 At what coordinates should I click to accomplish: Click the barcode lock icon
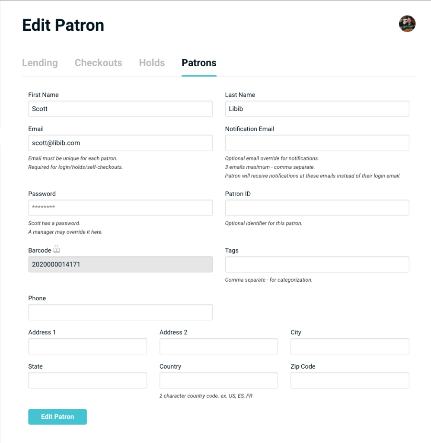pyautogui.click(x=56, y=249)
